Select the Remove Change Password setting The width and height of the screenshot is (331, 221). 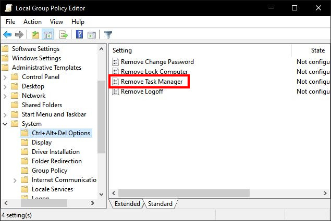(157, 62)
